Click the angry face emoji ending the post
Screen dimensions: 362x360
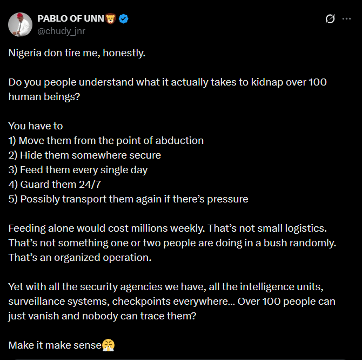[x=109, y=345]
